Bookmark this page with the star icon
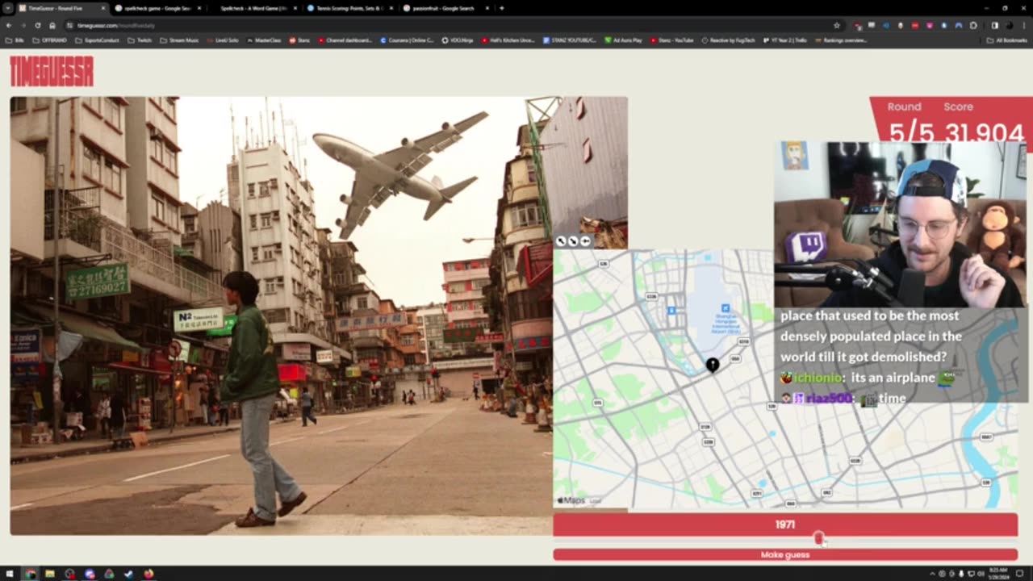Image resolution: width=1033 pixels, height=581 pixels. pyautogui.click(x=836, y=26)
